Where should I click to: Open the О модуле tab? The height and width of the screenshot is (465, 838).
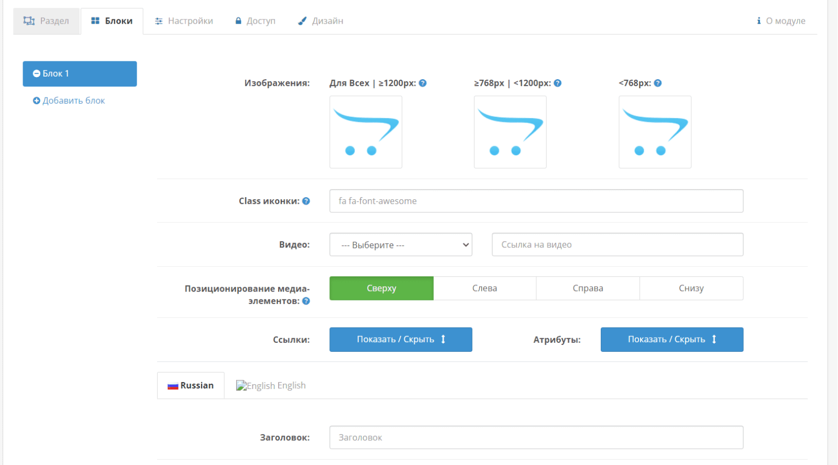click(781, 21)
